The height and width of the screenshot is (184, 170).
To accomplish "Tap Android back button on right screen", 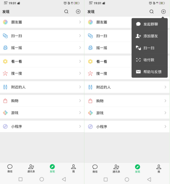I will pyautogui.click(x=149, y=179).
